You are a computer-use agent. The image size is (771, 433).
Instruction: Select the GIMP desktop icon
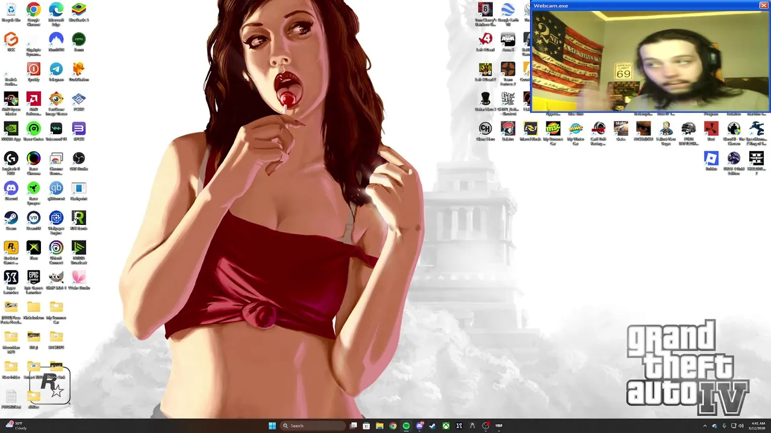56,281
